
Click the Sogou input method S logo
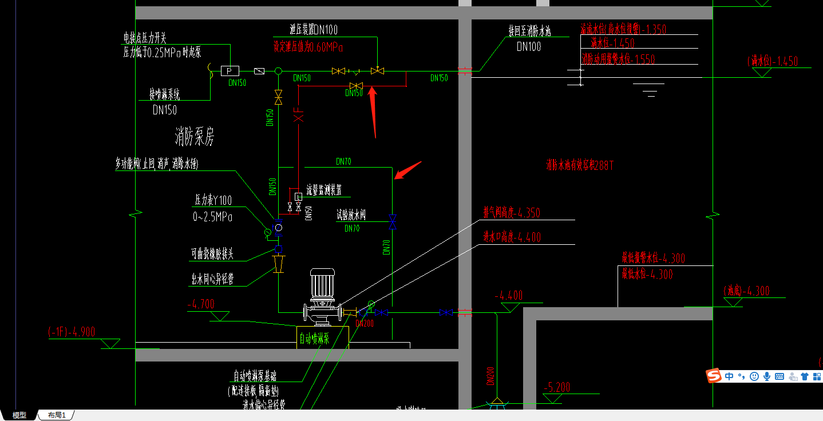[x=714, y=376]
